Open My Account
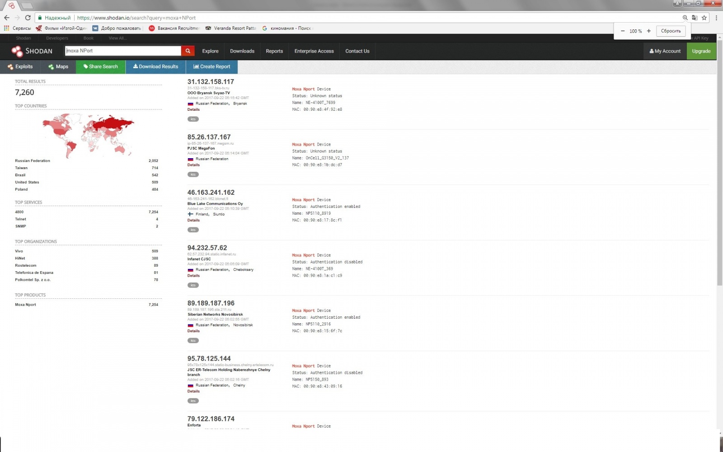Viewport: 723px width, 452px height. coord(665,51)
